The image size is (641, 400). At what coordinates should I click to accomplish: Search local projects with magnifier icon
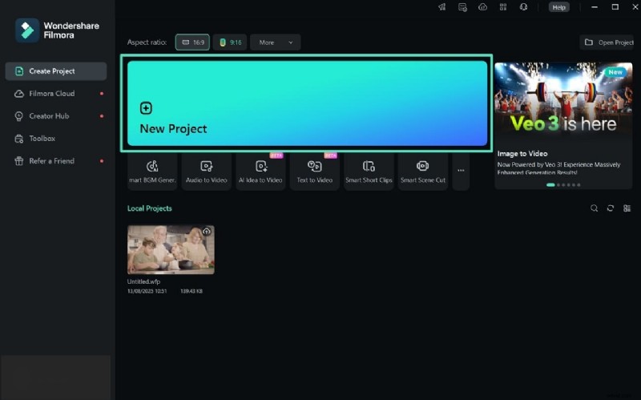594,208
